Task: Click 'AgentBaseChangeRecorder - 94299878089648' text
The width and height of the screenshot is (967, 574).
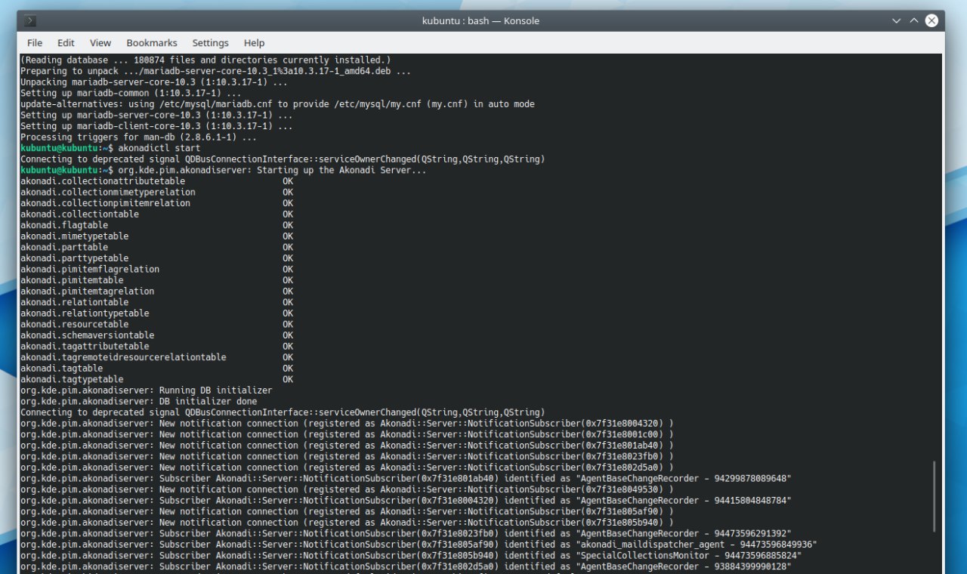Action: [684, 479]
